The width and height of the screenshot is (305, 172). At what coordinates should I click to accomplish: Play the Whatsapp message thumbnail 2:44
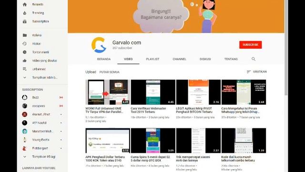[244, 92]
